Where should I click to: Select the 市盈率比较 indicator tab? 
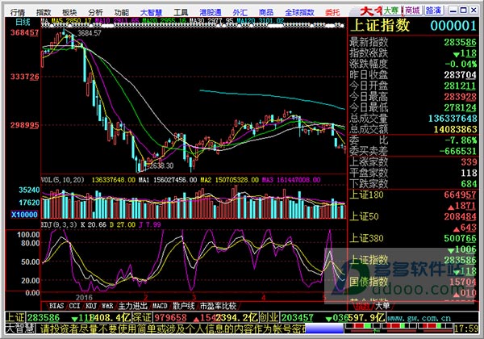tap(219, 306)
